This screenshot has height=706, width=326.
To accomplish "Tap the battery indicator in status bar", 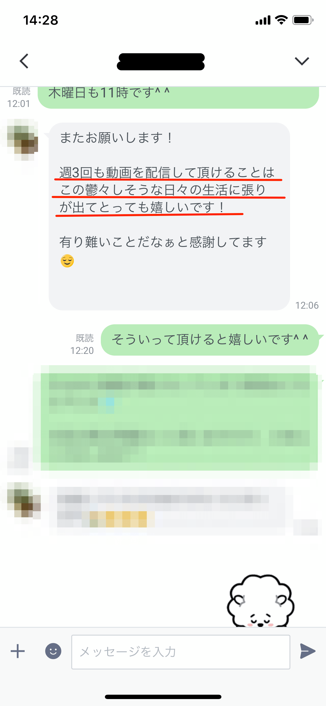I will [303, 20].
